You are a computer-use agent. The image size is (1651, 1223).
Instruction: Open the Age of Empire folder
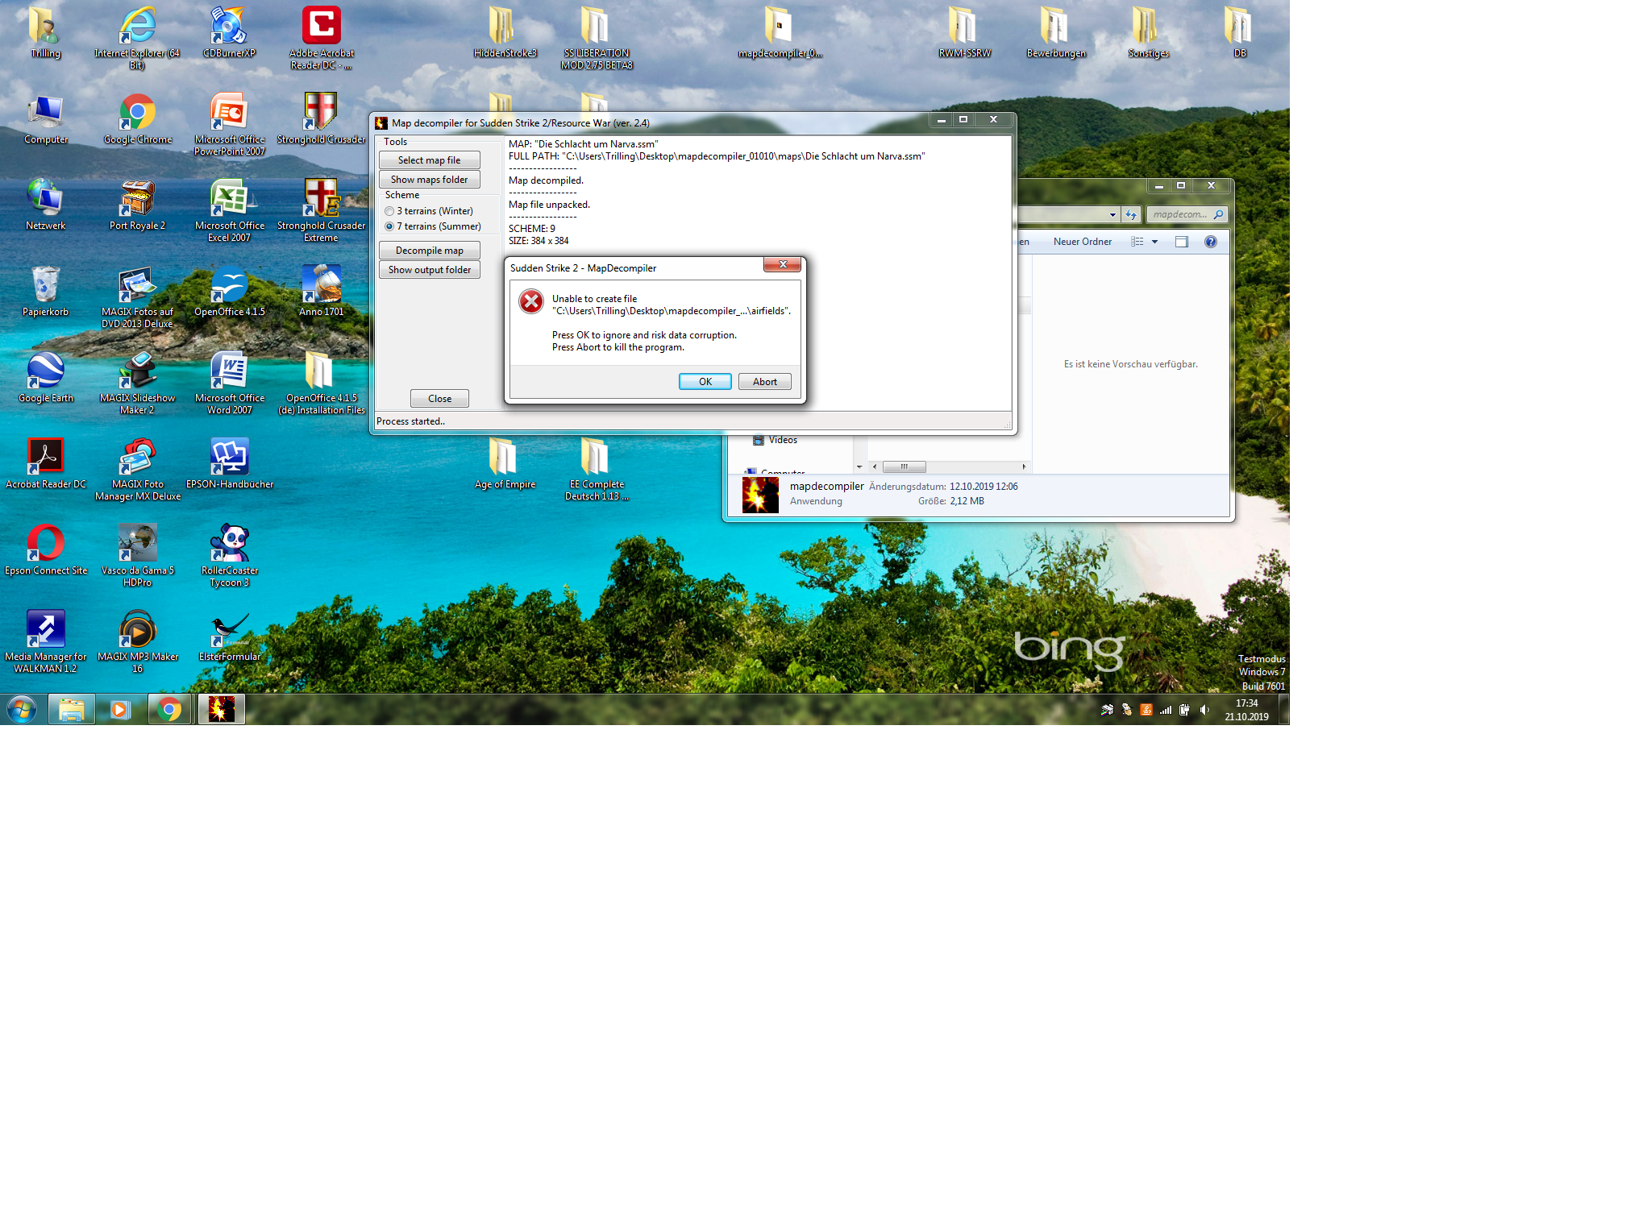pyautogui.click(x=505, y=463)
